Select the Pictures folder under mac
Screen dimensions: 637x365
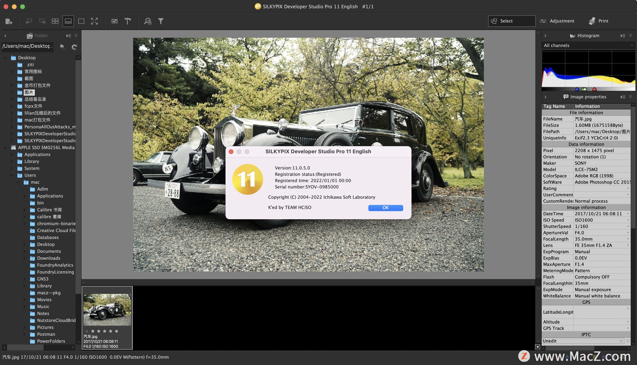pyautogui.click(x=45, y=327)
